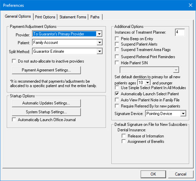Image resolution: width=196 pixels, height=181 pixels.
Task: Toggle Hide Patient SIN checkbox
Action: (x=117, y=63)
